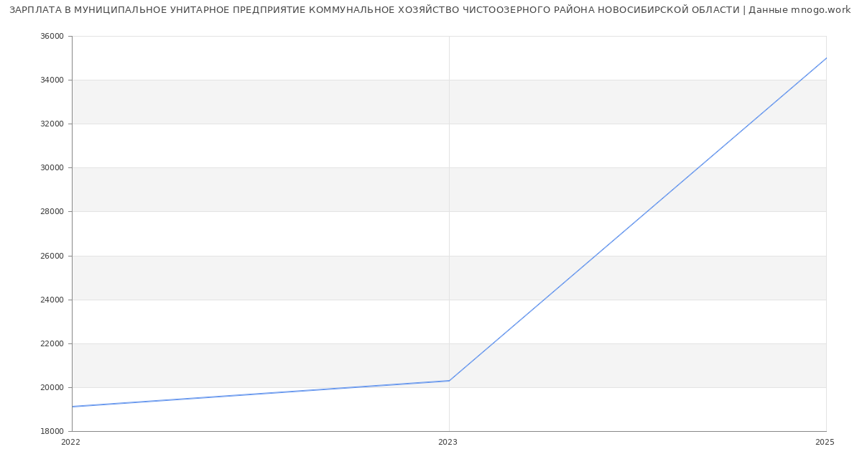This screenshot has height=467, width=862.
Task: Click the 2023 x-axis label
Action: click(448, 443)
